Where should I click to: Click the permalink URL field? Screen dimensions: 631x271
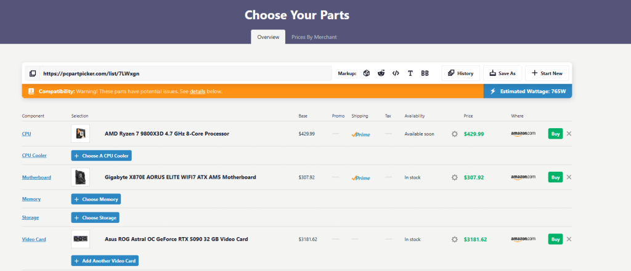(185, 73)
